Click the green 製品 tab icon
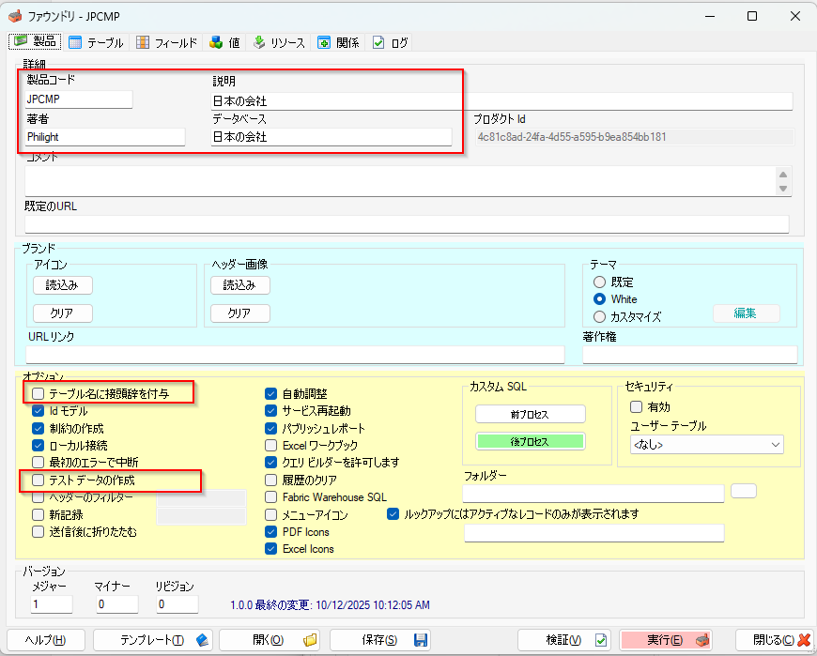Image resolution: width=817 pixels, height=656 pixels. pos(21,41)
